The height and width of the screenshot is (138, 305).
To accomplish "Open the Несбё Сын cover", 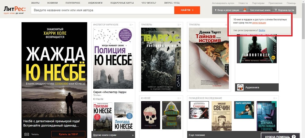I will [x=171, y=115].
